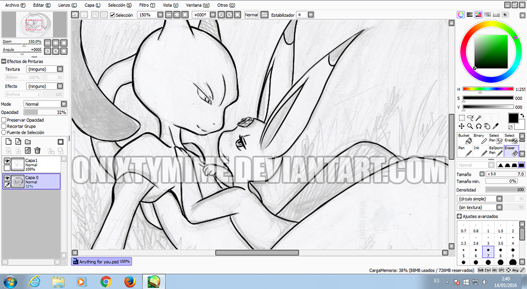Open the sin textura brush texture dropdown

[x=500, y=207]
